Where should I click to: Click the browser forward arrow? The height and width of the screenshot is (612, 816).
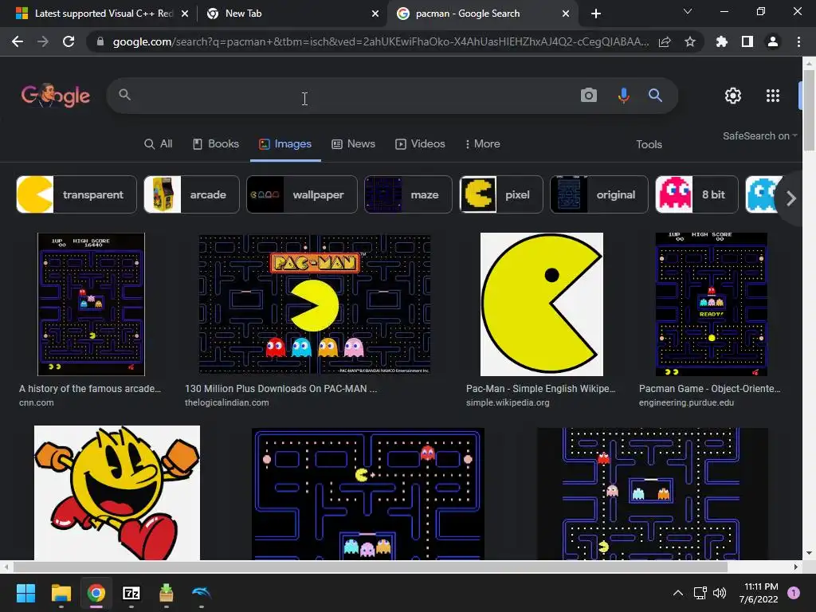(43, 41)
